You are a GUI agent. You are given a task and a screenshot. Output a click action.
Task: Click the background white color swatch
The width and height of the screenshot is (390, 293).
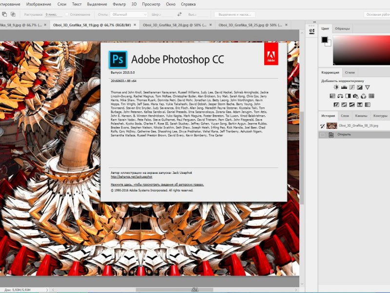[x=329, y=44]
